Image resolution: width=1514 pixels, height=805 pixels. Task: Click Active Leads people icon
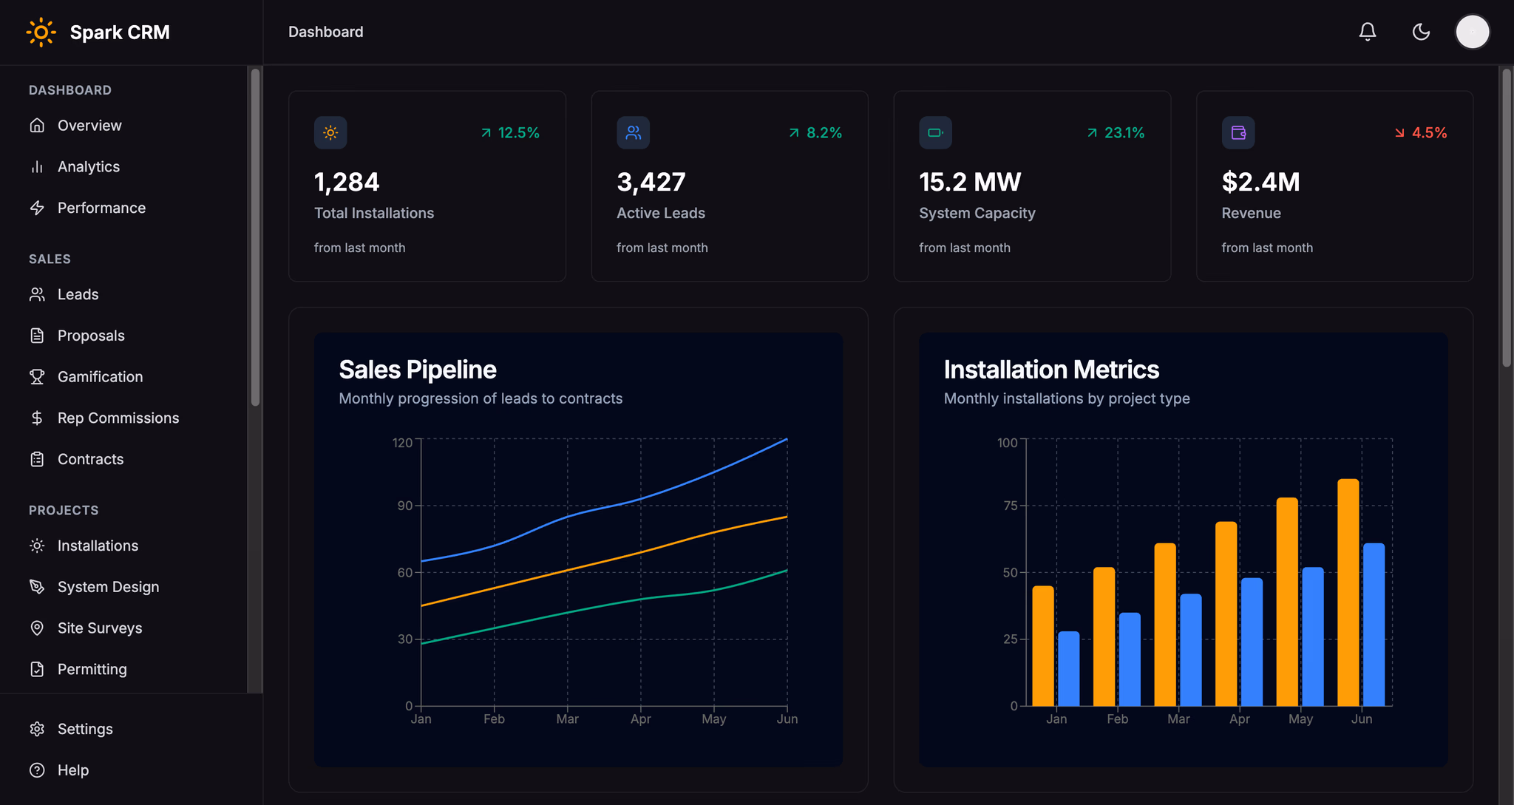633,133
